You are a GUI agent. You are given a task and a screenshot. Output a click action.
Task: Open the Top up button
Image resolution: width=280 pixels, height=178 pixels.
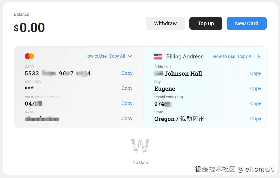[206, 23]
